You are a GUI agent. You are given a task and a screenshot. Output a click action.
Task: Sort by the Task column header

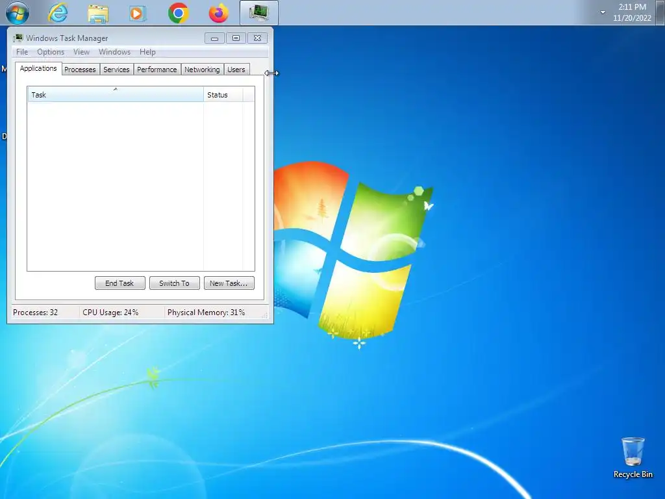[x=116, y=95]
